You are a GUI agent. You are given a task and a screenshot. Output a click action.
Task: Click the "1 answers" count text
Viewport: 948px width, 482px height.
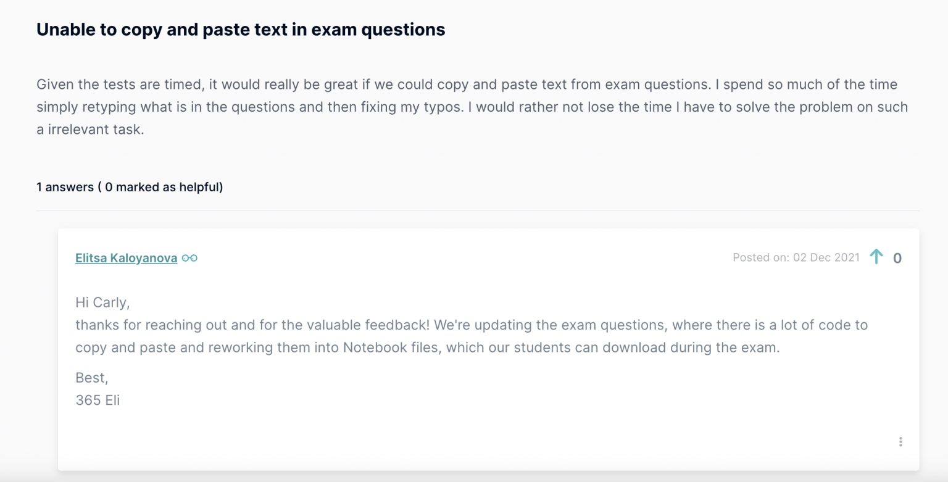(x=65, y=187)
